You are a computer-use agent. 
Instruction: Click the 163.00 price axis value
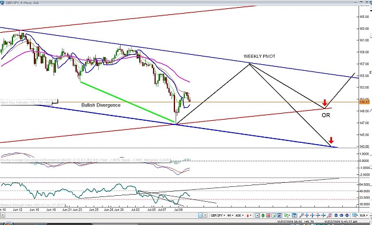[x=365, y=29]
